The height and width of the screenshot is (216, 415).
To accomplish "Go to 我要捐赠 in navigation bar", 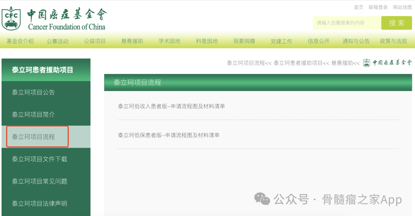I will click(244, 41).
